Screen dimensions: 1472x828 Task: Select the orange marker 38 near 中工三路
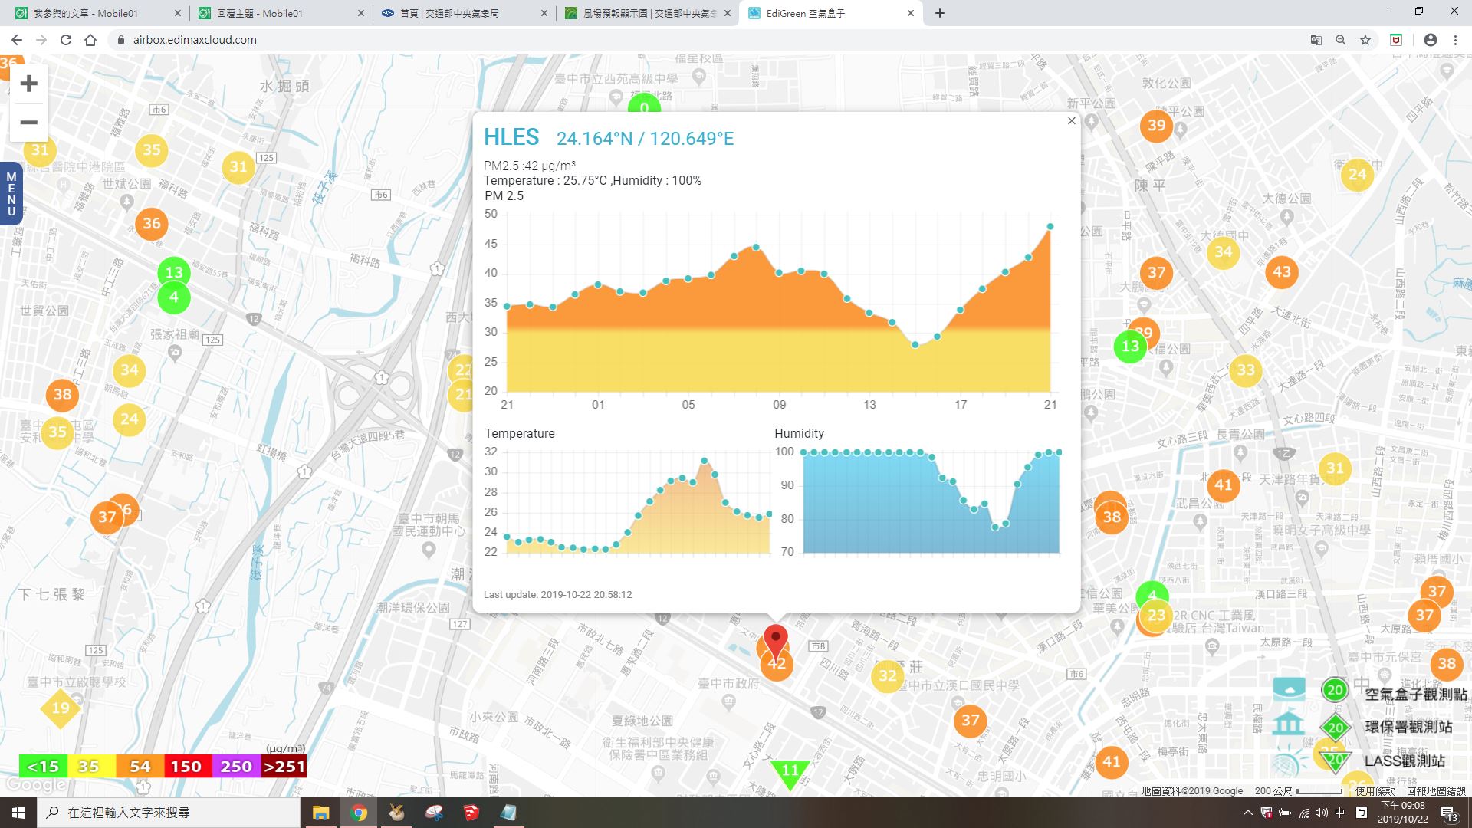(x=62, y=396)
